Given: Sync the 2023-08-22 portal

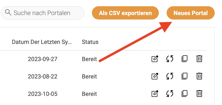Looking at the screenshot, I should tap(170, 76).
